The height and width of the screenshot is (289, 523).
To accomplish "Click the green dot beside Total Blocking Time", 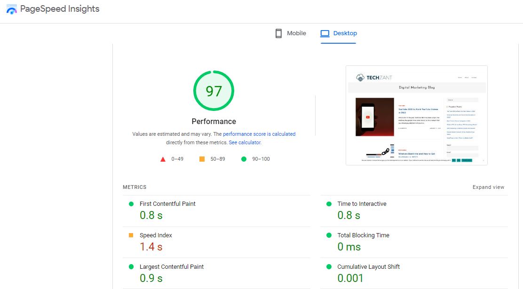I will point(329,235).
